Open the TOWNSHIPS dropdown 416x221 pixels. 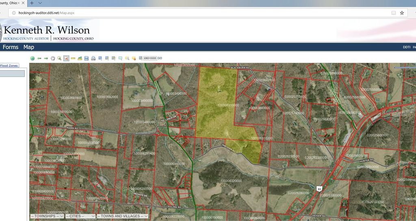tap(47, 217)
